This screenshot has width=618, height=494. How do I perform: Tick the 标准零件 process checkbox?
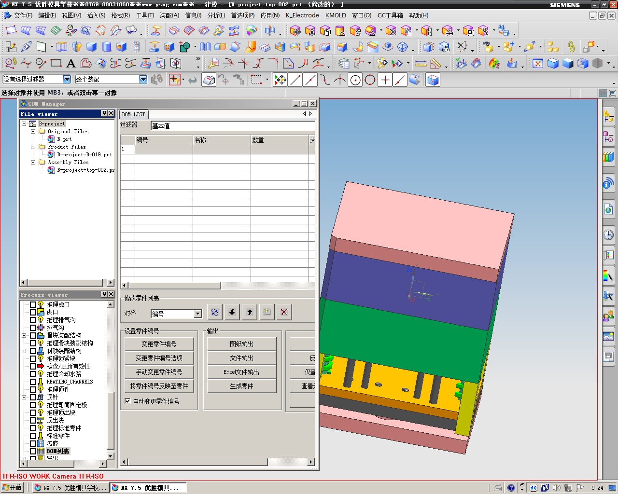33,436
